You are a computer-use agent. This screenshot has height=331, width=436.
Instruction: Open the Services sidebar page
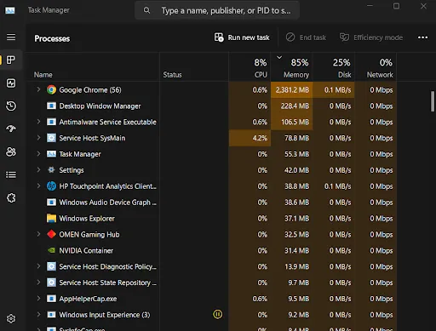click(x=11, y=197)
